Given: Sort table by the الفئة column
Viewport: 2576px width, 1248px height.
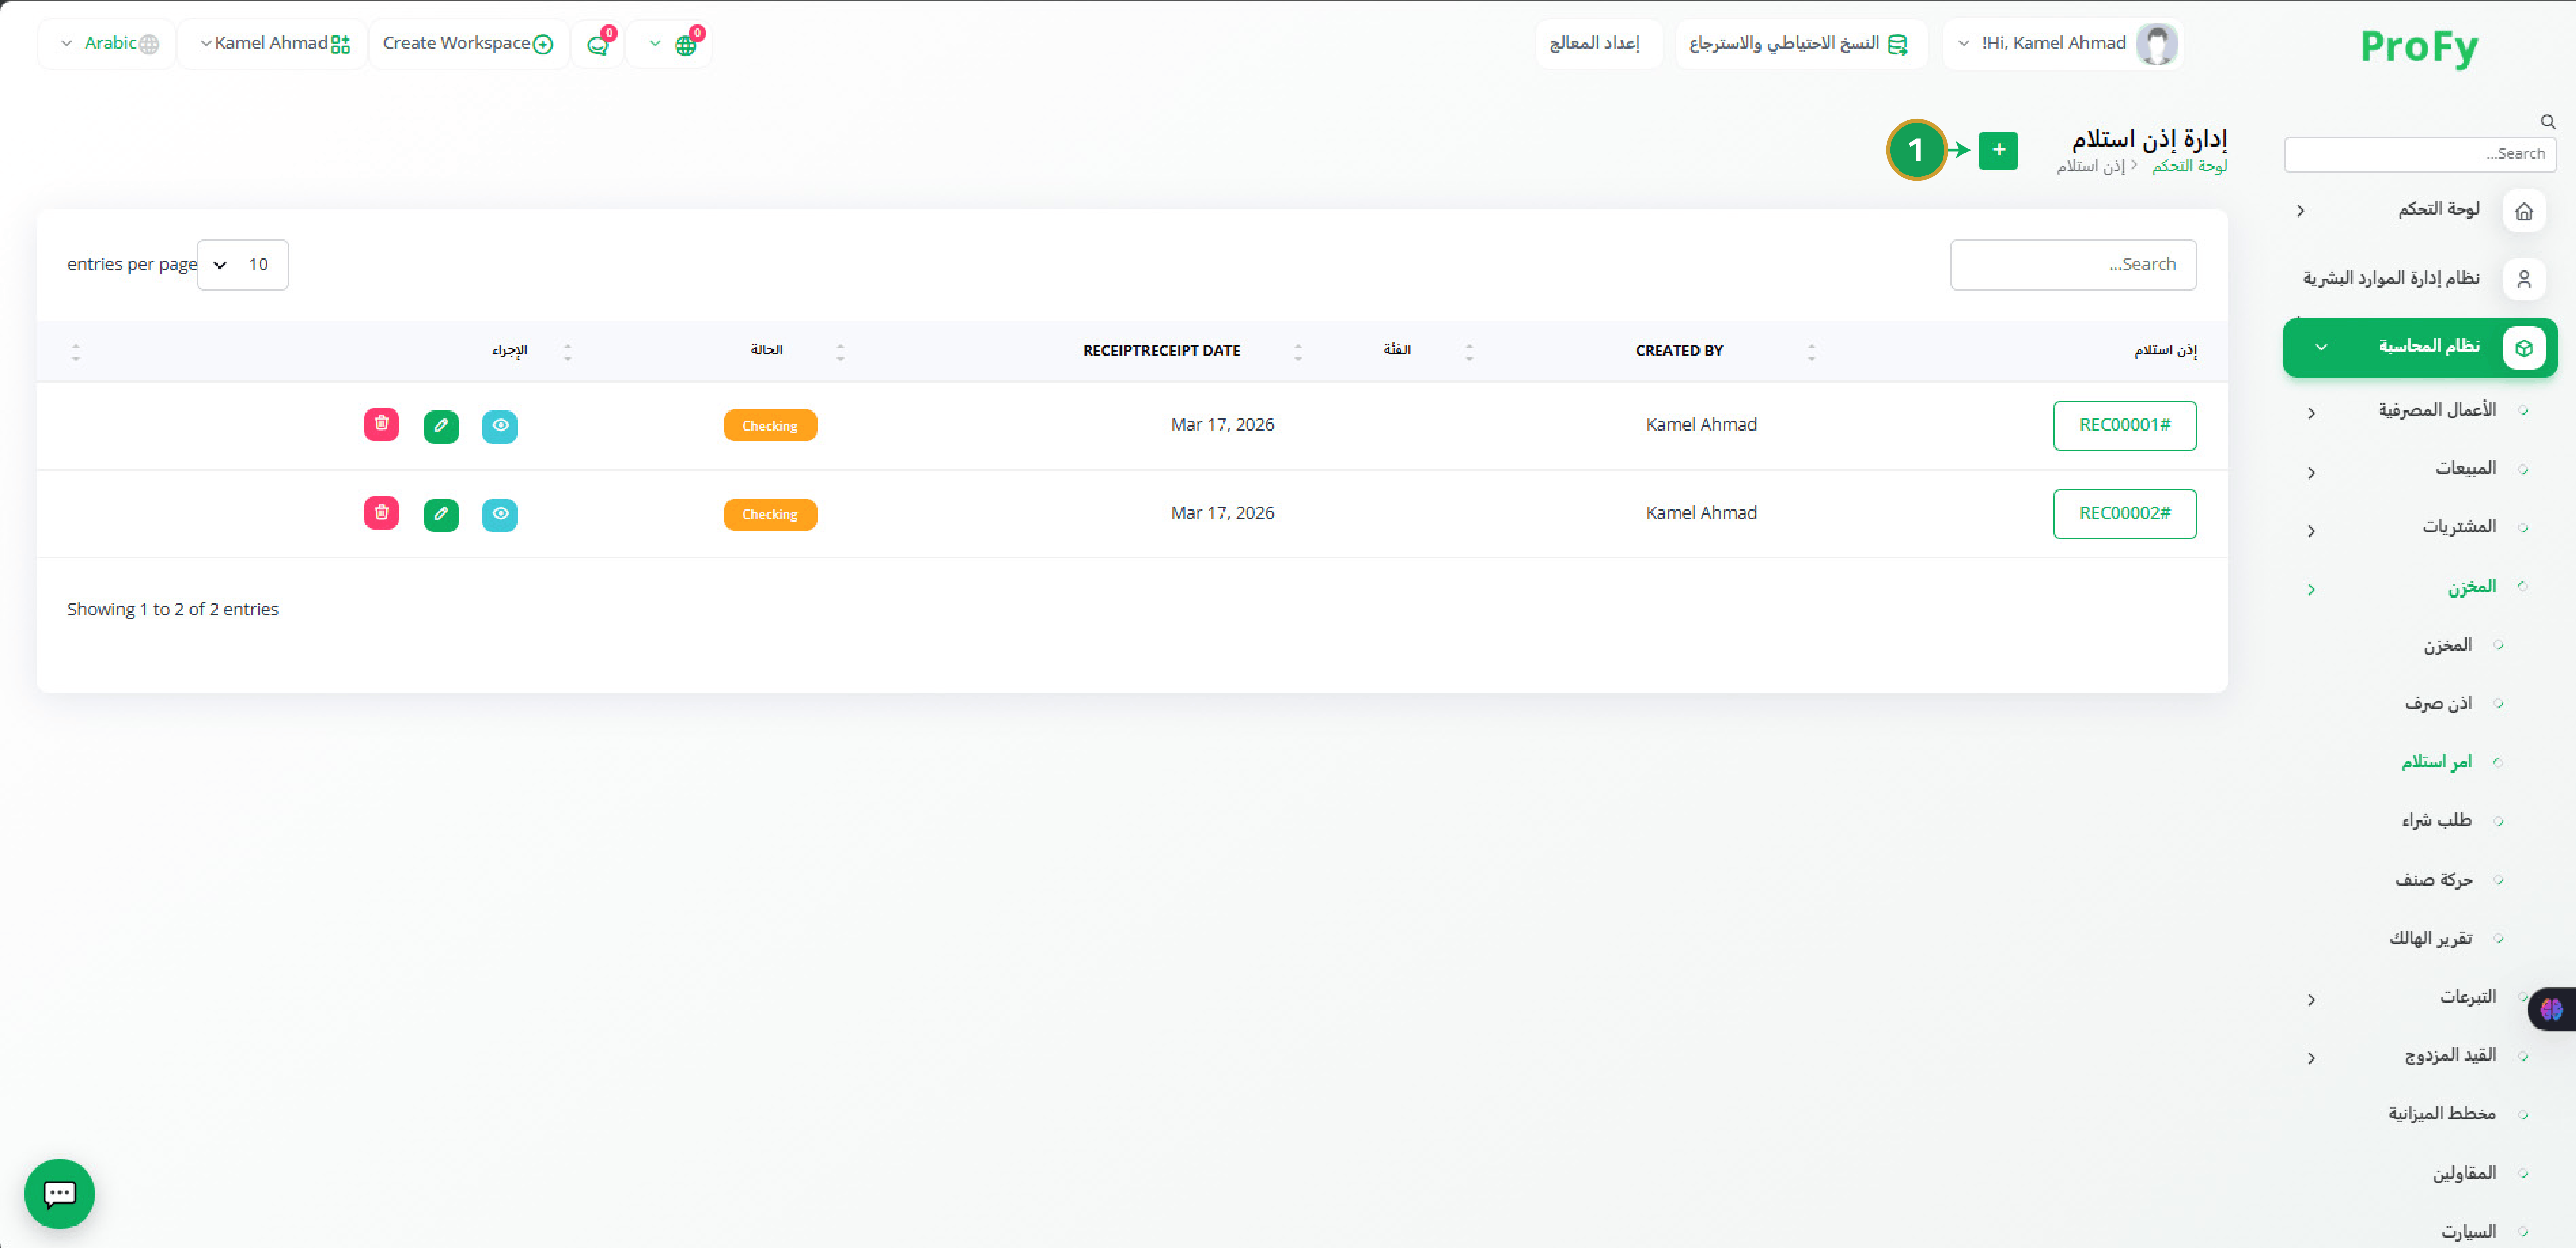Looking at the screenshot, I should coord(1396,349).
